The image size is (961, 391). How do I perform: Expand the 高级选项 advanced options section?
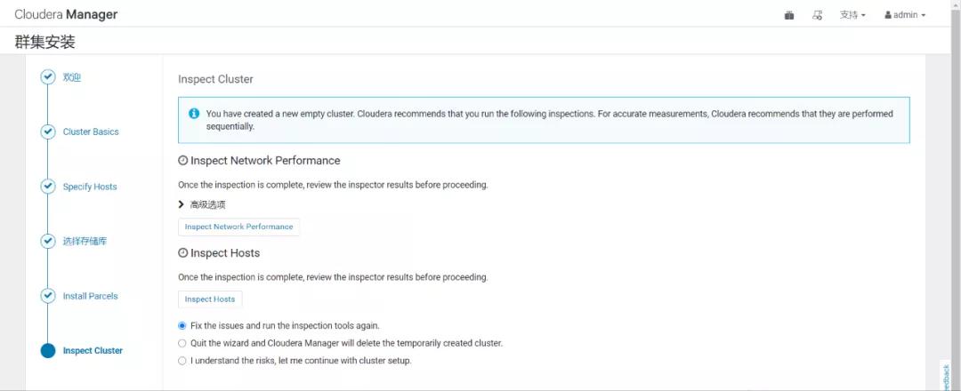click(x=201, y=204)
